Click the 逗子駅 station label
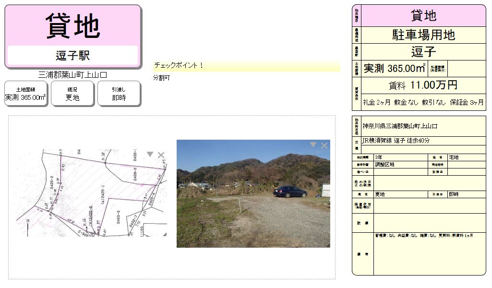 [x=72, y=56]
